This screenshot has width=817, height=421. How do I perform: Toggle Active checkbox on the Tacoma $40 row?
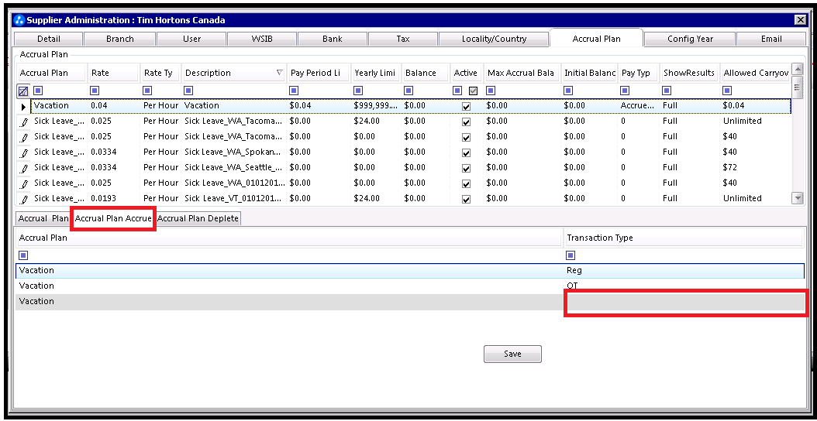click(x=467, y=138)
